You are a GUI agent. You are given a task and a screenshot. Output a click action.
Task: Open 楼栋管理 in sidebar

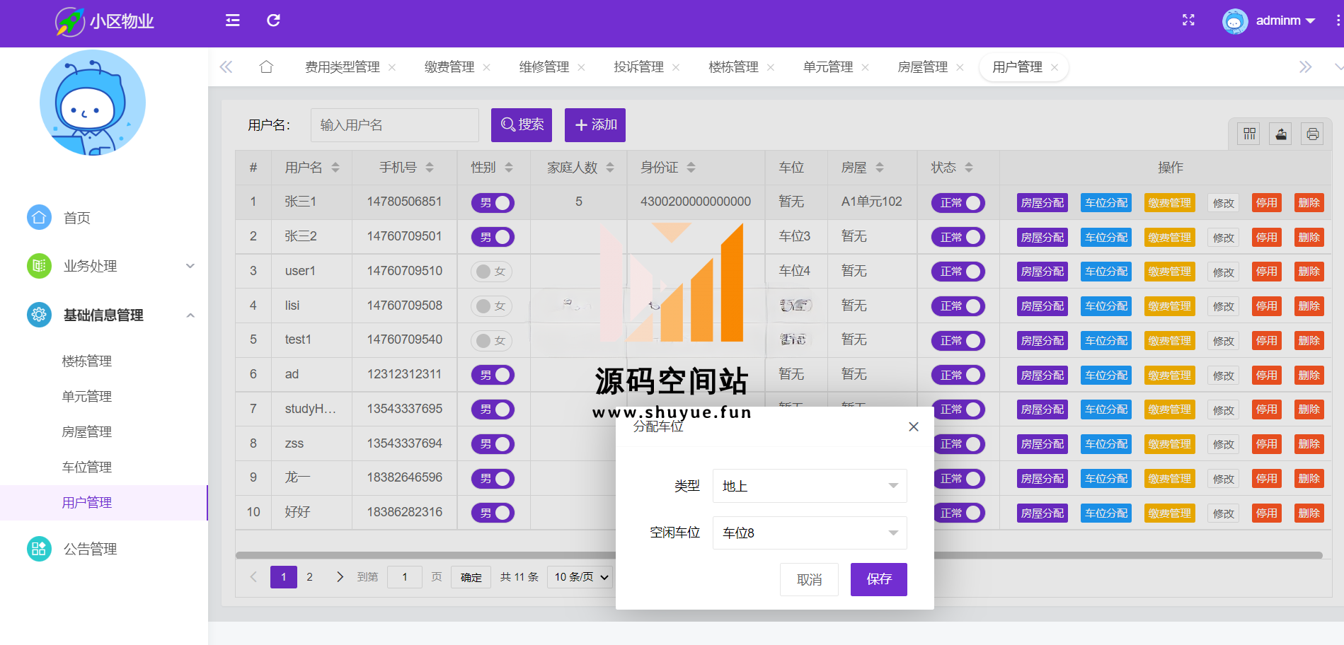87,361
